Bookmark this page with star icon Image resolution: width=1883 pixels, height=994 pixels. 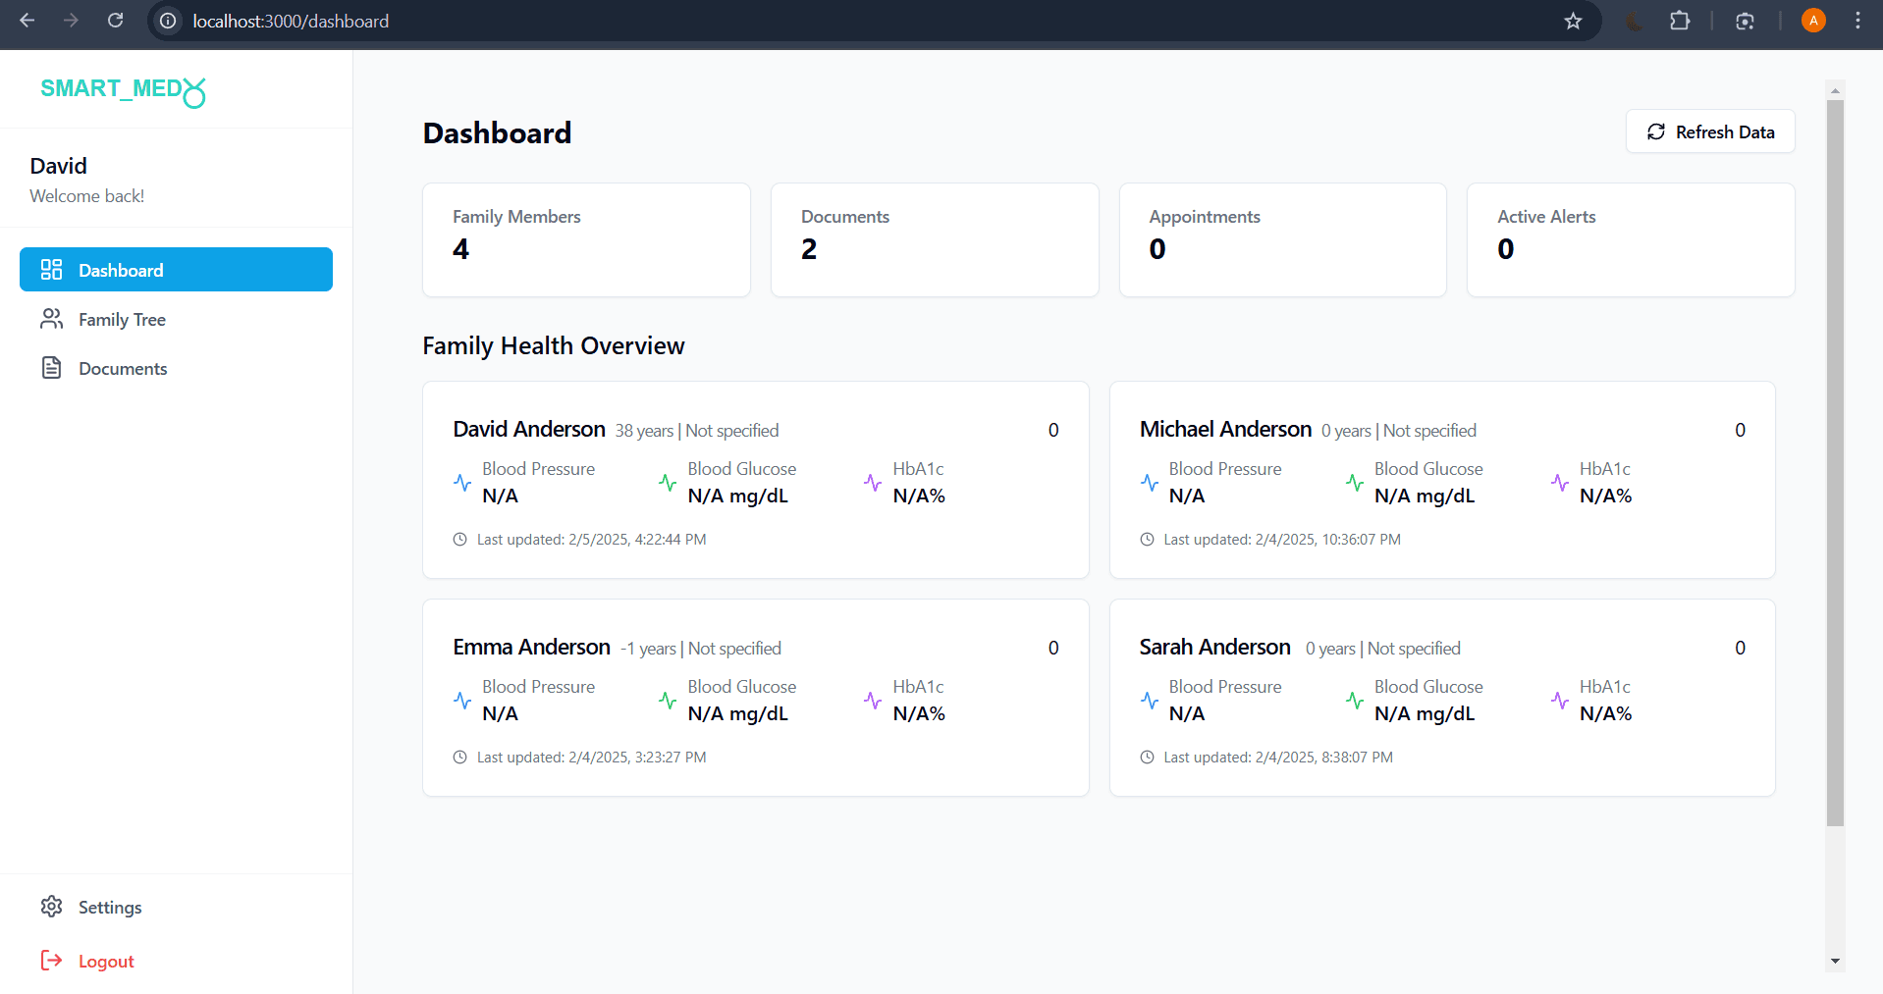pyautogui.click(x=1573, y=21)
